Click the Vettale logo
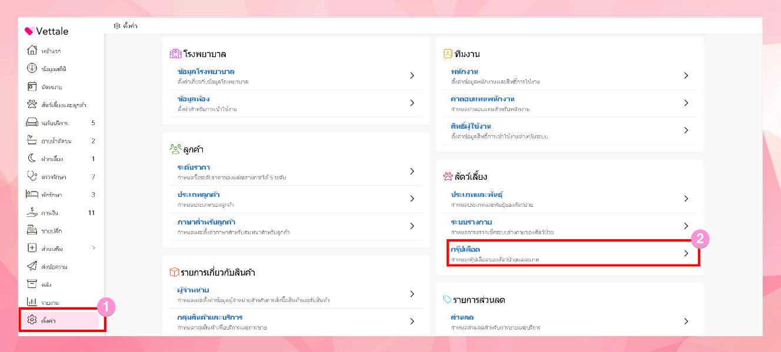The image size is (781, 352). tap(47, 32)
